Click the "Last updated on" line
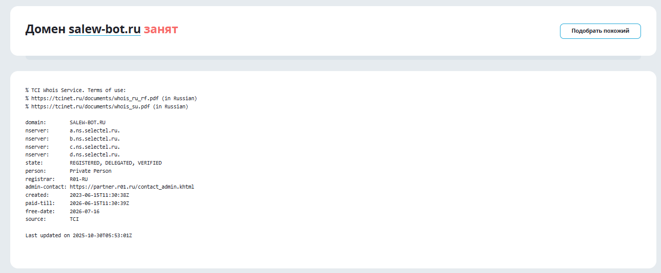The height and width of the screenshot is (273, 661). [x=78, y=236]
